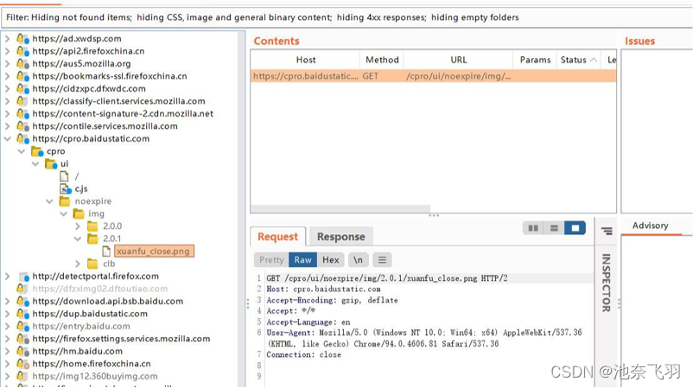693x388 pixels.
Task: Select the Hex view
Action: 331,260
